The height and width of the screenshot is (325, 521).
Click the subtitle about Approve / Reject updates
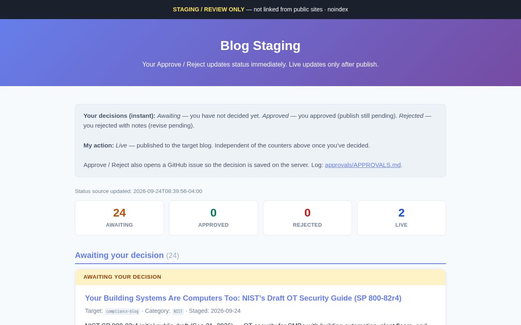(x=260, y=65)
